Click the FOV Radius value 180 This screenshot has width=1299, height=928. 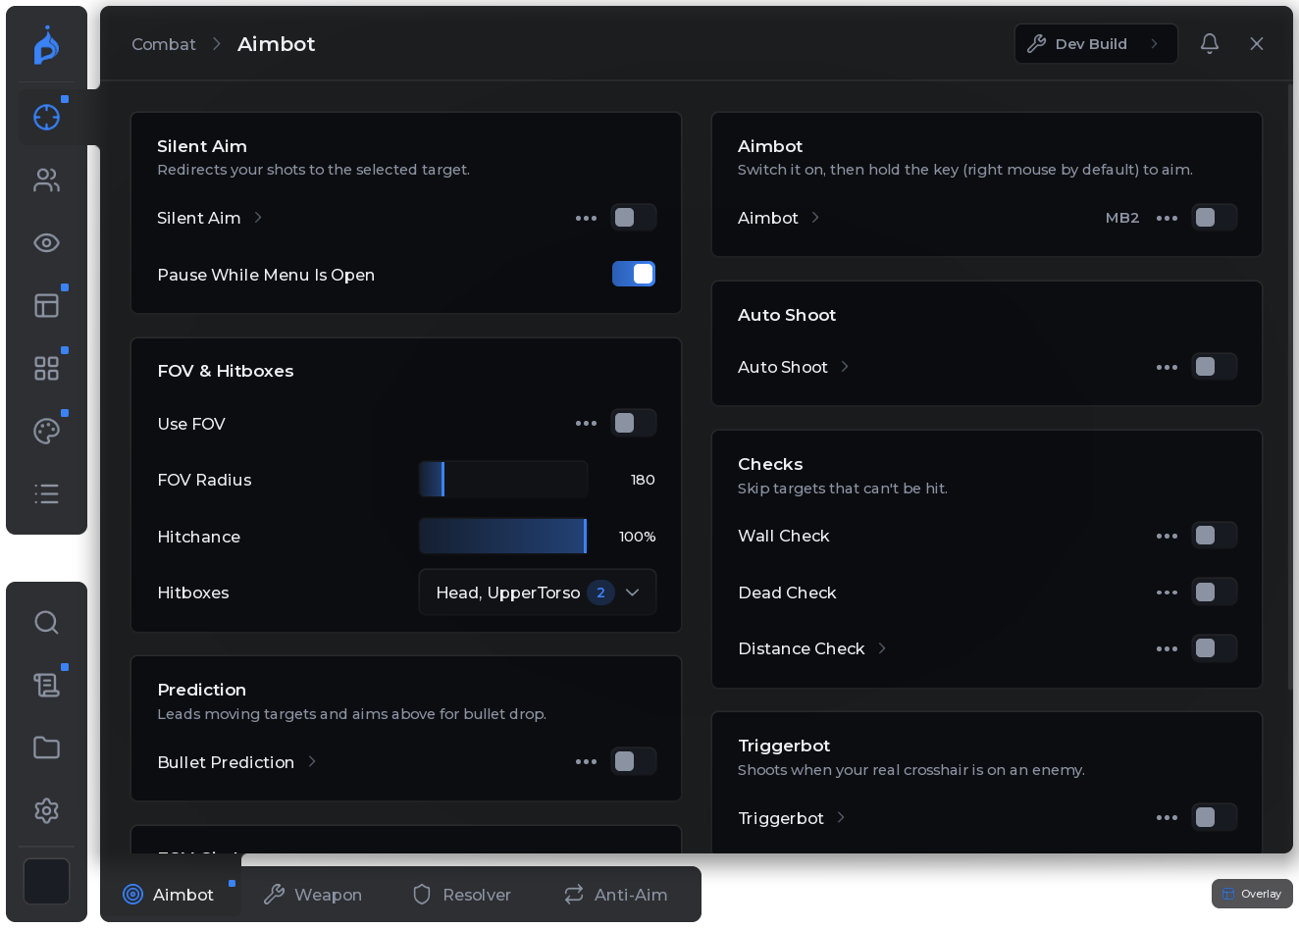pyautogui.click(x=643, y=480)
